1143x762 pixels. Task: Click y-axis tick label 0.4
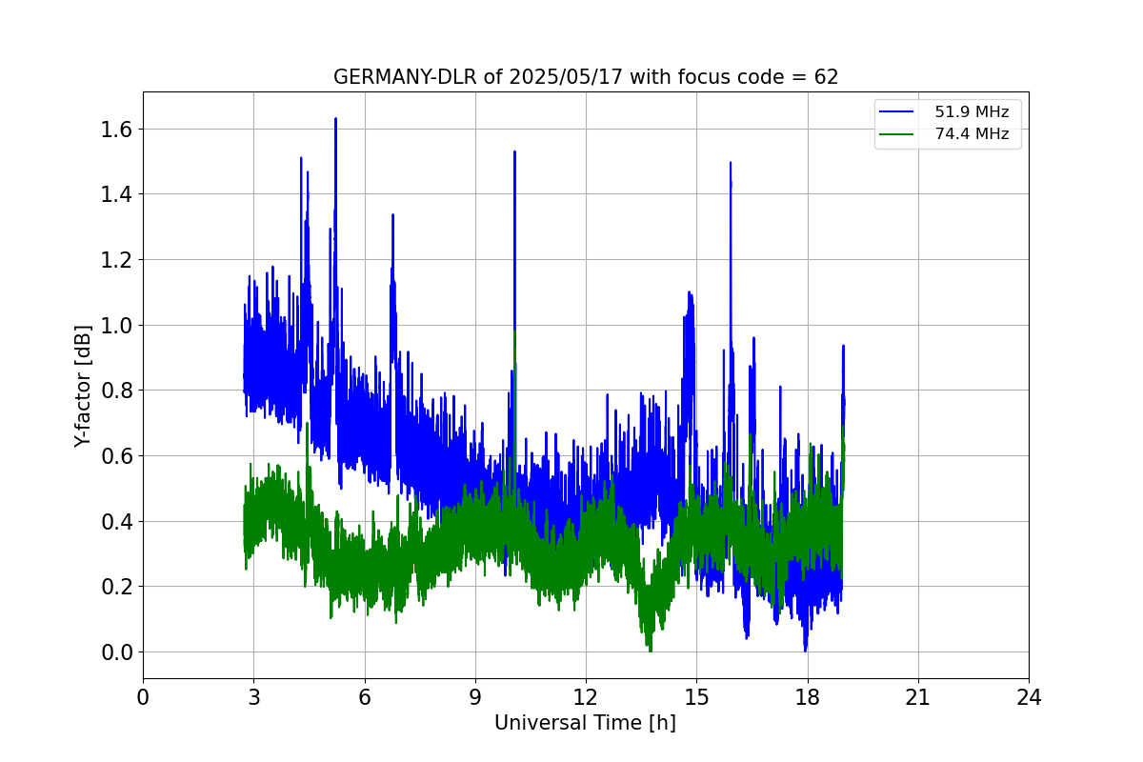117,521
